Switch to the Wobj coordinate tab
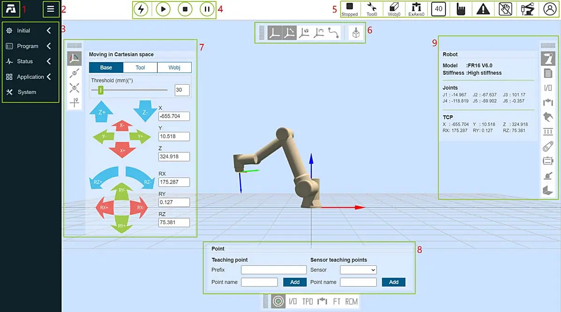The image size is (561, 312). (x=174, y=67)
